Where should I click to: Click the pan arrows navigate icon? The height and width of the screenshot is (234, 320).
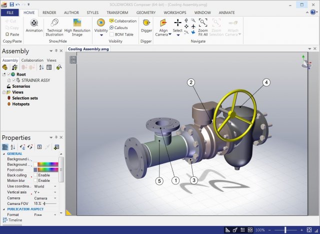pos(186,27)
